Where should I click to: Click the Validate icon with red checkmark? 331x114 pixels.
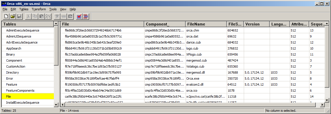79,16
